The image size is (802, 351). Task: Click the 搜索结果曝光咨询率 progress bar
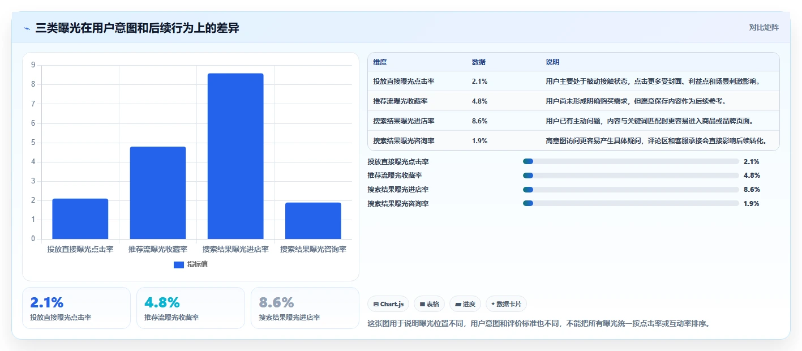pyautogui.click(x=631, y=203)
